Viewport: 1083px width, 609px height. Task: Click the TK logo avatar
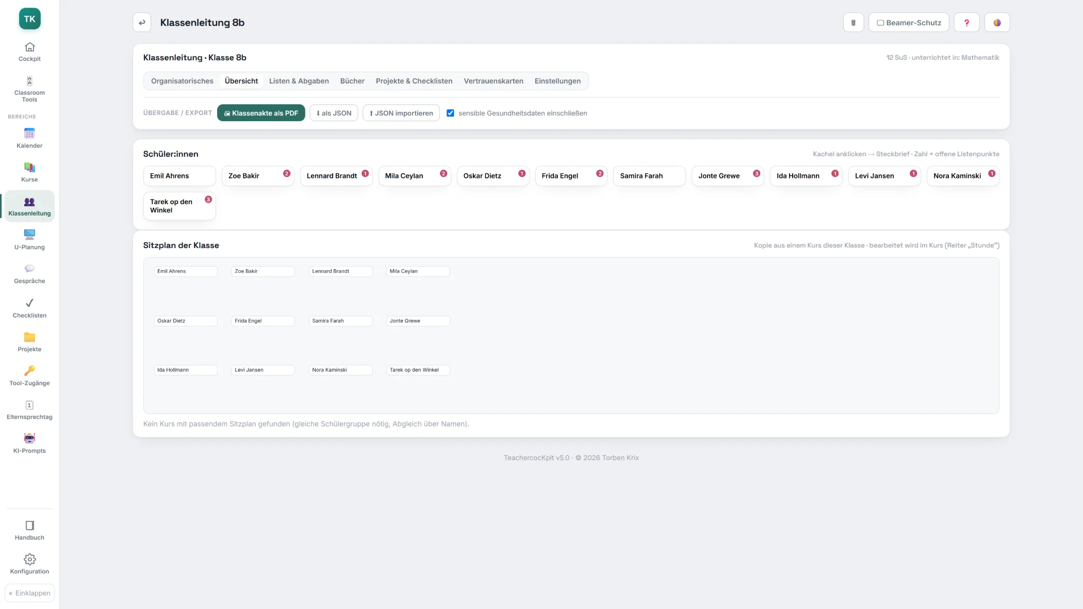tap(29, 19)
